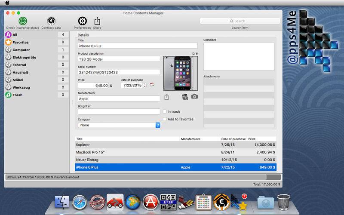Open the Apple menu in menu bar
The height and width of the screenshot is (215, 344).
7,3
